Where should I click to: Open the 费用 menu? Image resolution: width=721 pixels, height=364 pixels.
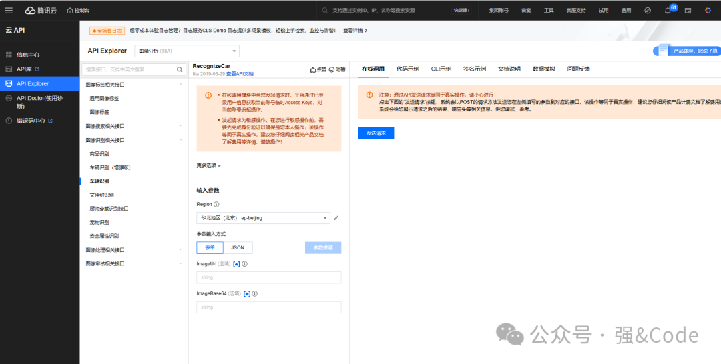pos(626,10)
